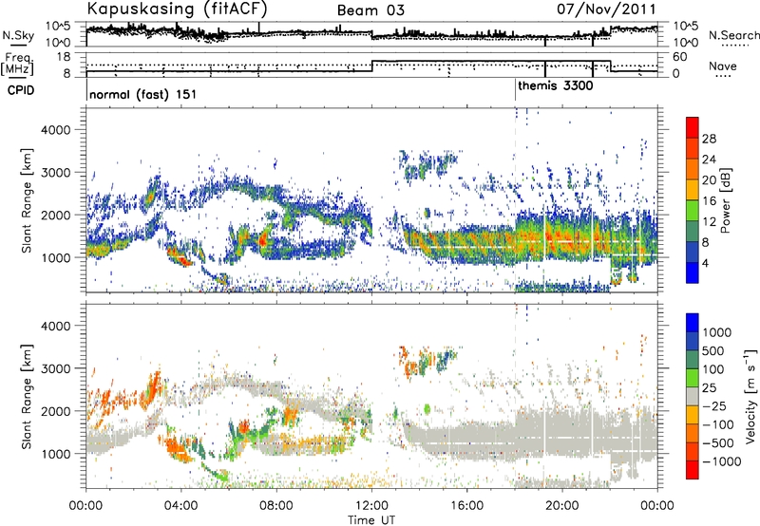Click the red bottom of Velocity colorbar
Viewport: 760px width, 526px height.
click(693, 470)
